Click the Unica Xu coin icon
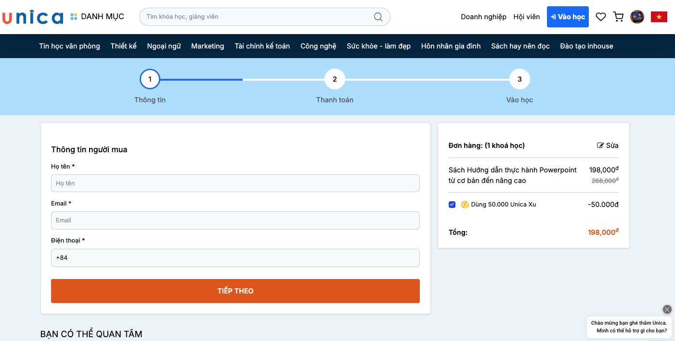The height and width of the screenshot is (341, 675). [465, 205]
